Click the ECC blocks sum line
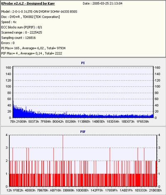Image resolution: width=166 pixels, height=195 pixels. pyautogui.click(x=22, y=27)
